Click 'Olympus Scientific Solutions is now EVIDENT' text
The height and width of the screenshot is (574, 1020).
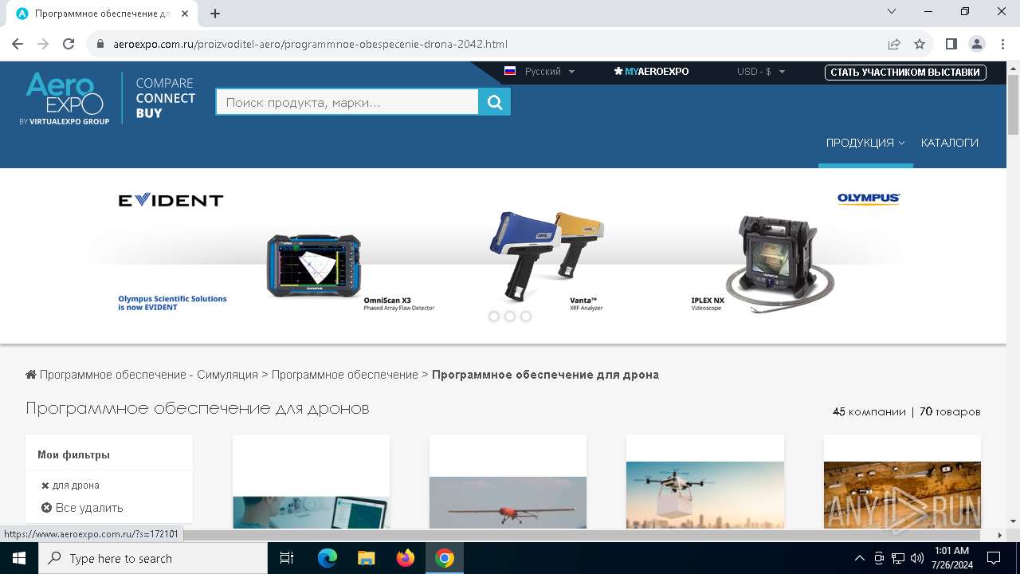[x=172, y=303]
